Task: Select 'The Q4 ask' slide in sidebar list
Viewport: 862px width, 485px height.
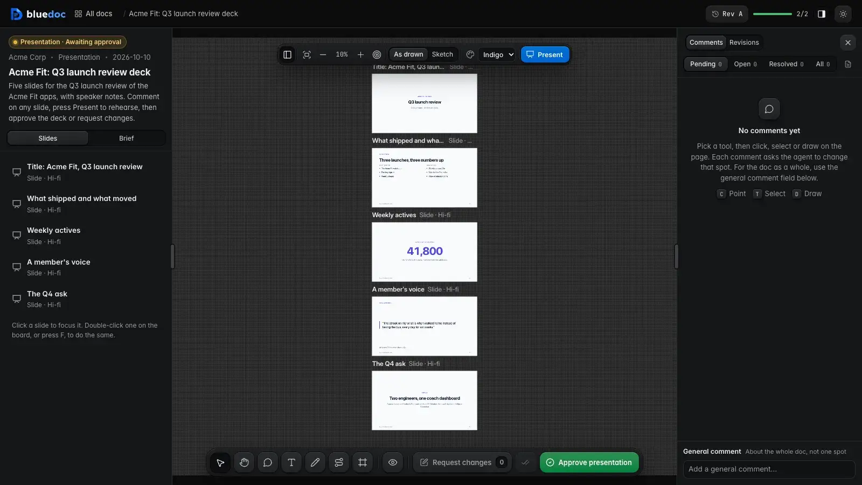Action: (x=86, y=299)
